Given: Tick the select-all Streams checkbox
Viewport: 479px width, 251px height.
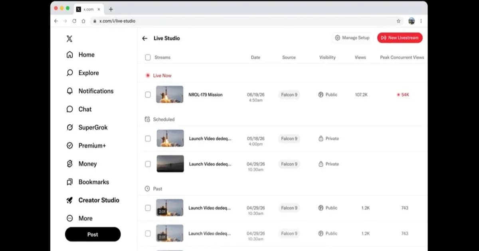Looking at the screenshot, I should 148,57.
